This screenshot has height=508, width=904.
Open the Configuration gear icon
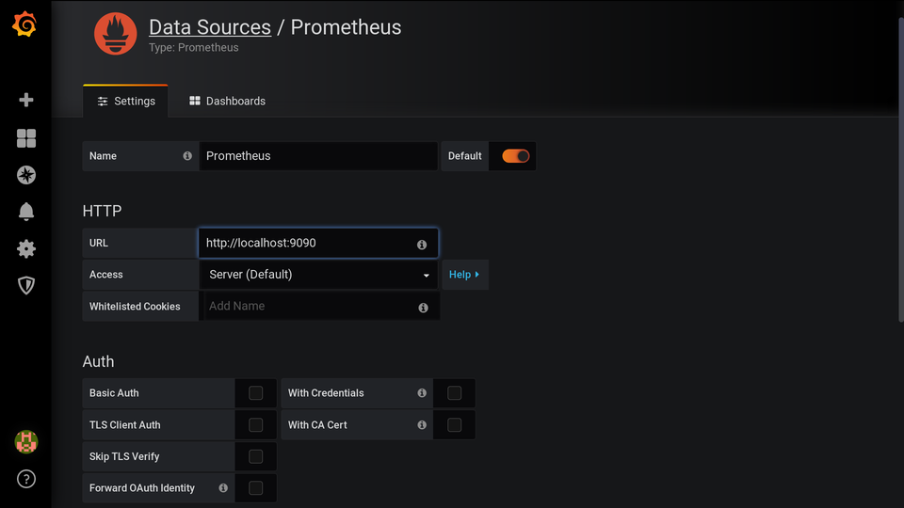point(26,248)
